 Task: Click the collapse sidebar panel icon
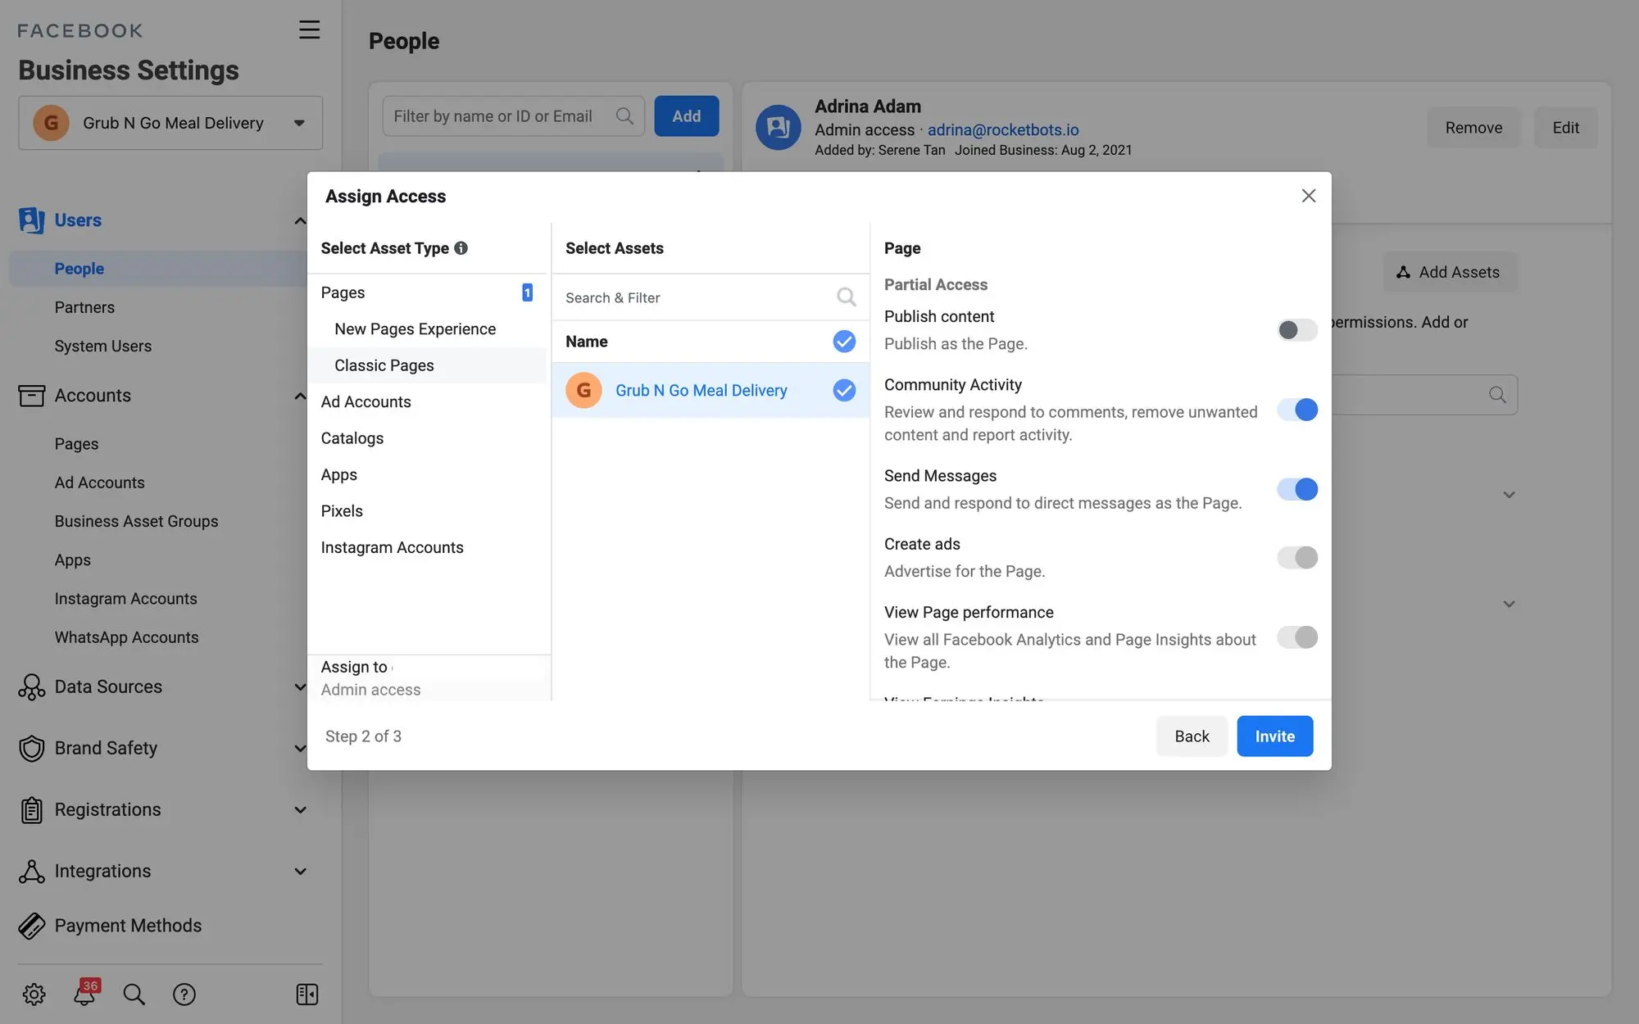click(x=306, y=994)
